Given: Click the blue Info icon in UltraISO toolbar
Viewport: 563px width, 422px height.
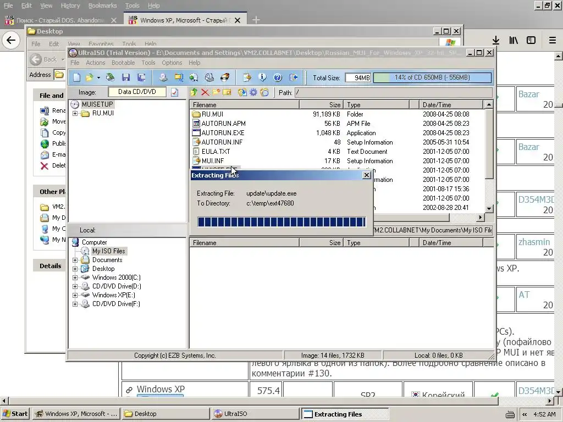Looking at the screenshot, I should [x=262, y=77].
